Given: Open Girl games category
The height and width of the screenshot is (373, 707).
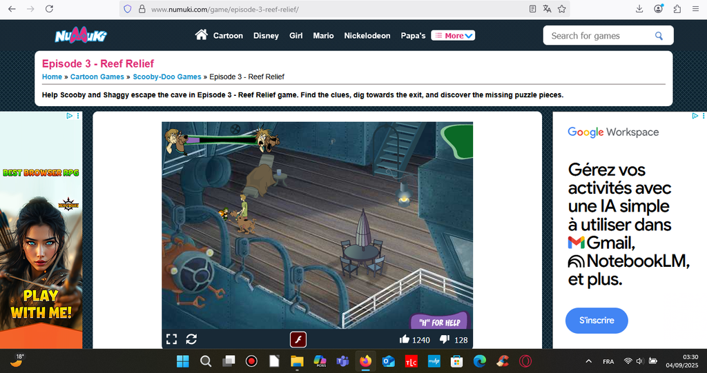Looking at the screenshot, I should coord(296,36).
